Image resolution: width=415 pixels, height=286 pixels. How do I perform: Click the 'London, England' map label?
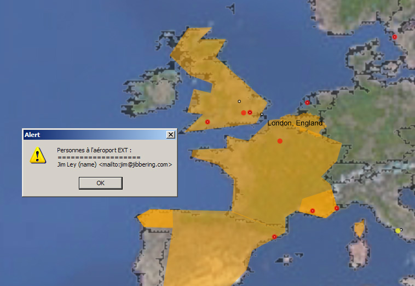pos(295,123)
